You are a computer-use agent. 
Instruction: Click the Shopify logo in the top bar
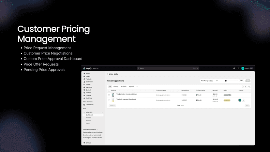(x=87, y=68)
